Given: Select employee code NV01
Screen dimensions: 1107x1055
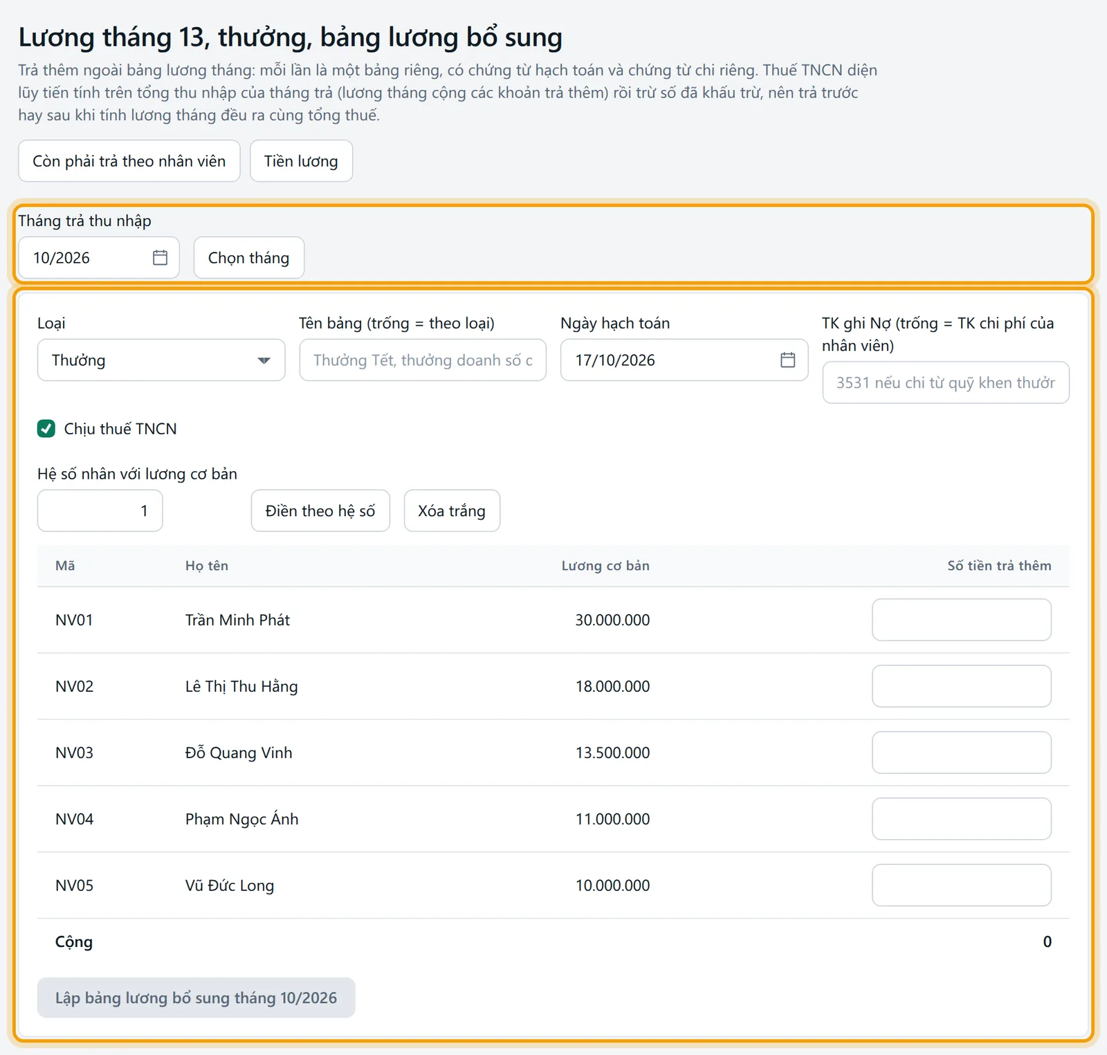Looking at the screenshot, I should click(x=74, y=620).
